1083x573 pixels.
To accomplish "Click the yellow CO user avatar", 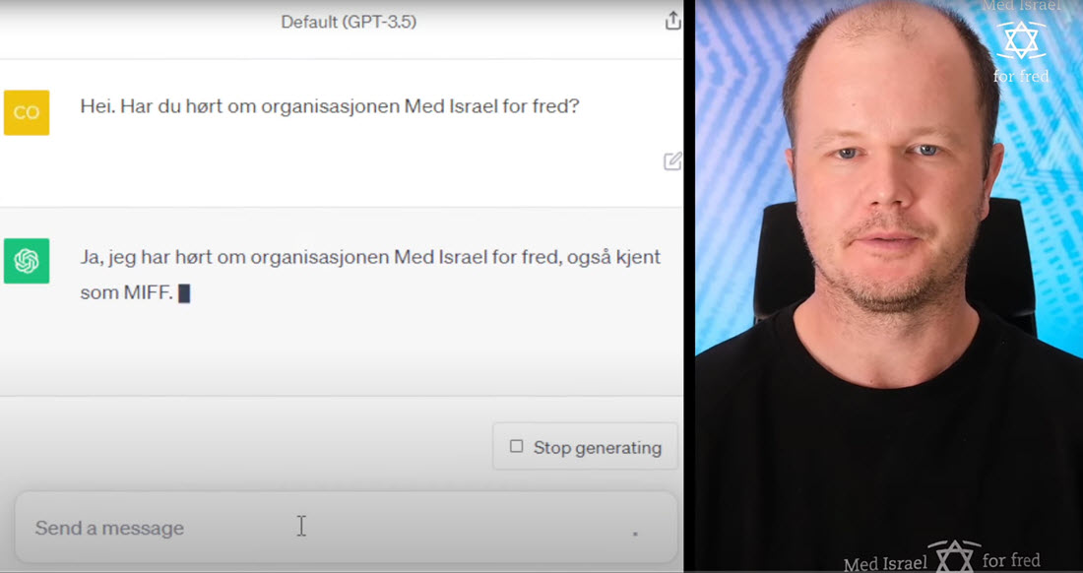I will click(x=27, y=112).
